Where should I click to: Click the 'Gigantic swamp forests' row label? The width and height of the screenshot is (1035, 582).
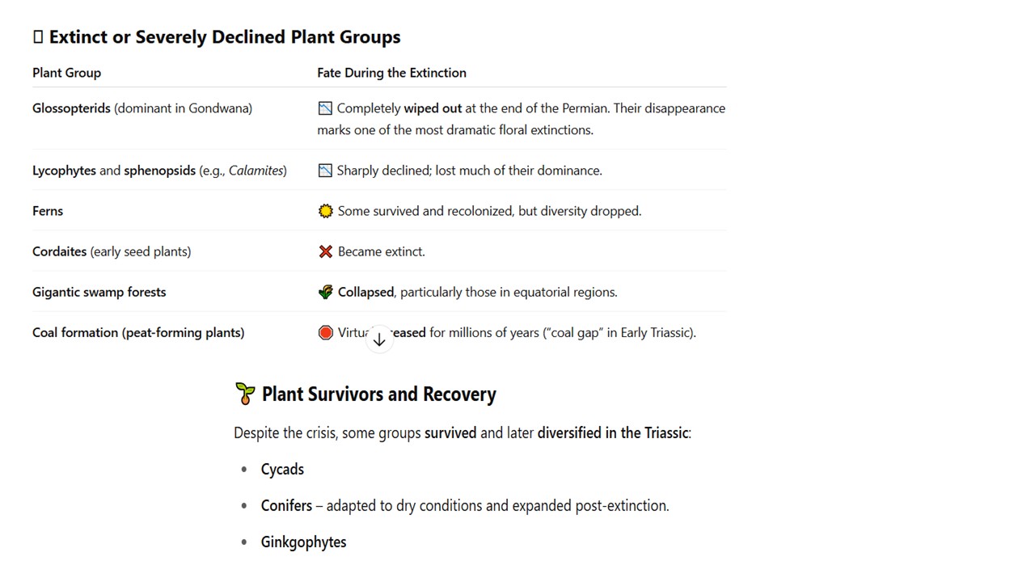coord(99,292)
